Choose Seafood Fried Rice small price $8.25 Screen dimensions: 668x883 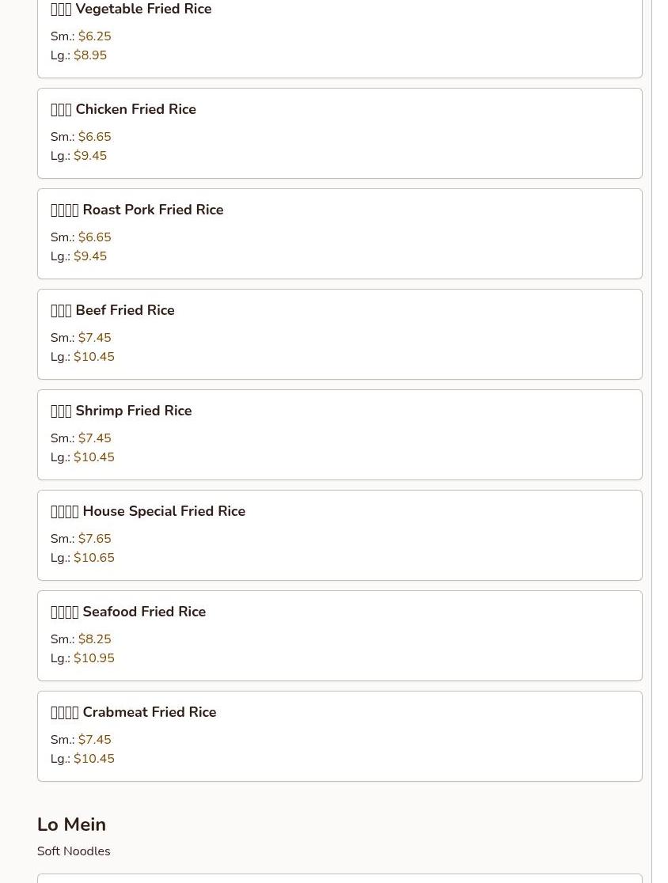[95, 639]
